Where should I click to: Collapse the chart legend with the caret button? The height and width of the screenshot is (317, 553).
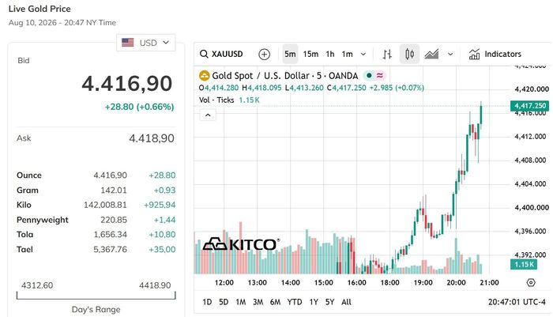[x=208, y=115]
